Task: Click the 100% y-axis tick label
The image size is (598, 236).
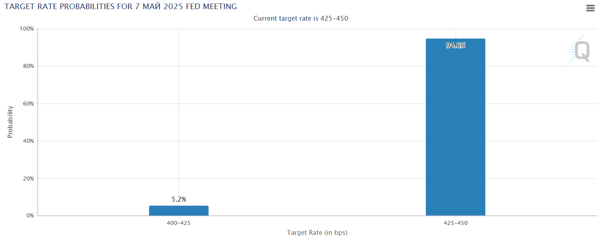Action: tap(27, 29)
